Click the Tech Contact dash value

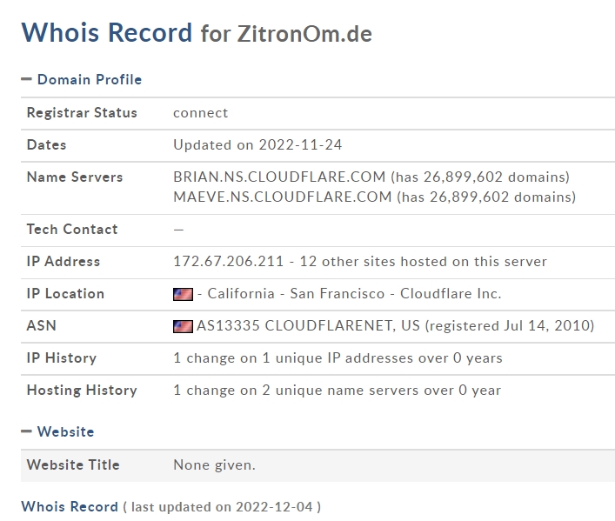click(x=178, y=230)
